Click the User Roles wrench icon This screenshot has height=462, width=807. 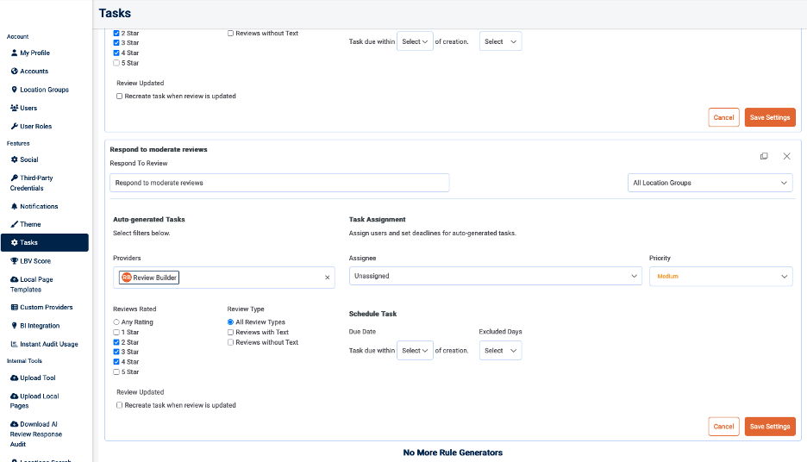(14, 126)
